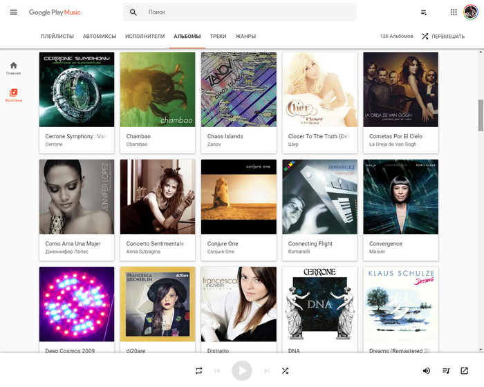
Task: Open mini player pop-out icon
Action: tap(464, 370)
